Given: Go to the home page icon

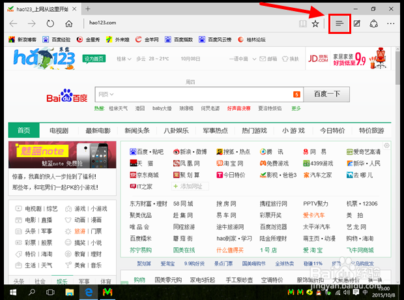Looking at the screenshot, I should [x=69, y=23].
